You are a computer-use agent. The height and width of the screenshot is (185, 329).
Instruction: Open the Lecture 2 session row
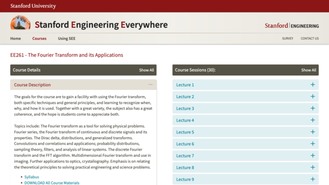(246, 97)
